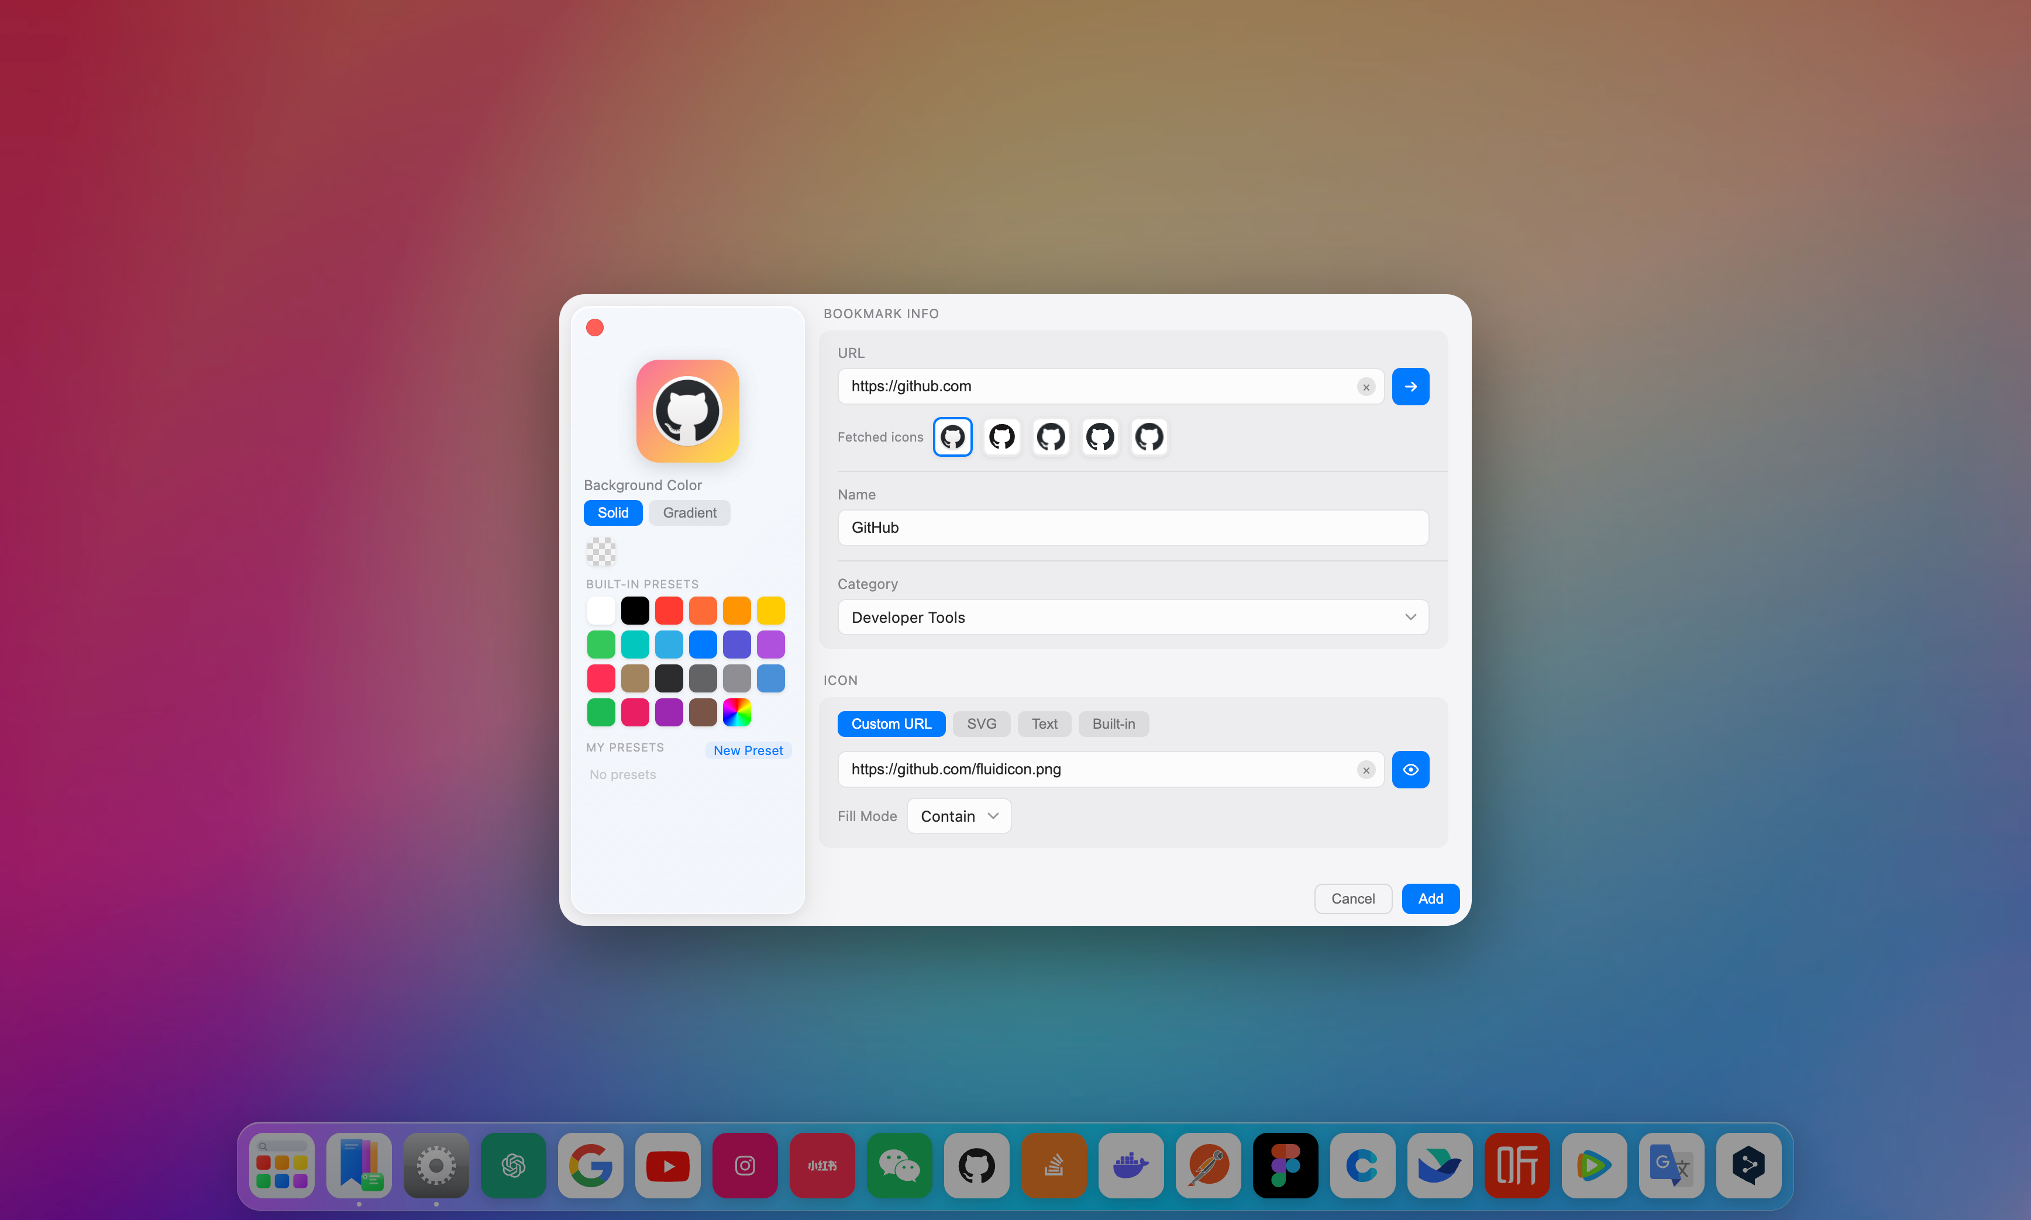Open the Fill Mode dropdown set to Contain
Viewport: 2031px width, 1220px height.
[958, 815]
